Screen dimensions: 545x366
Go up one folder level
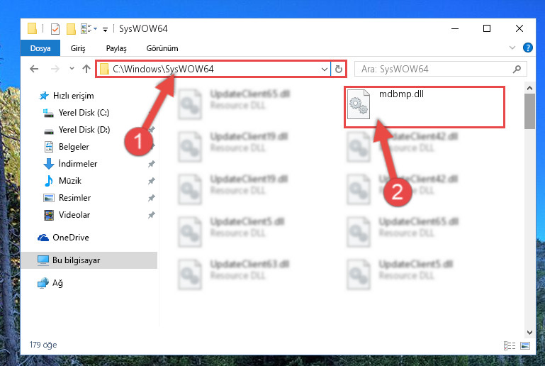click(x=86, y=69)
